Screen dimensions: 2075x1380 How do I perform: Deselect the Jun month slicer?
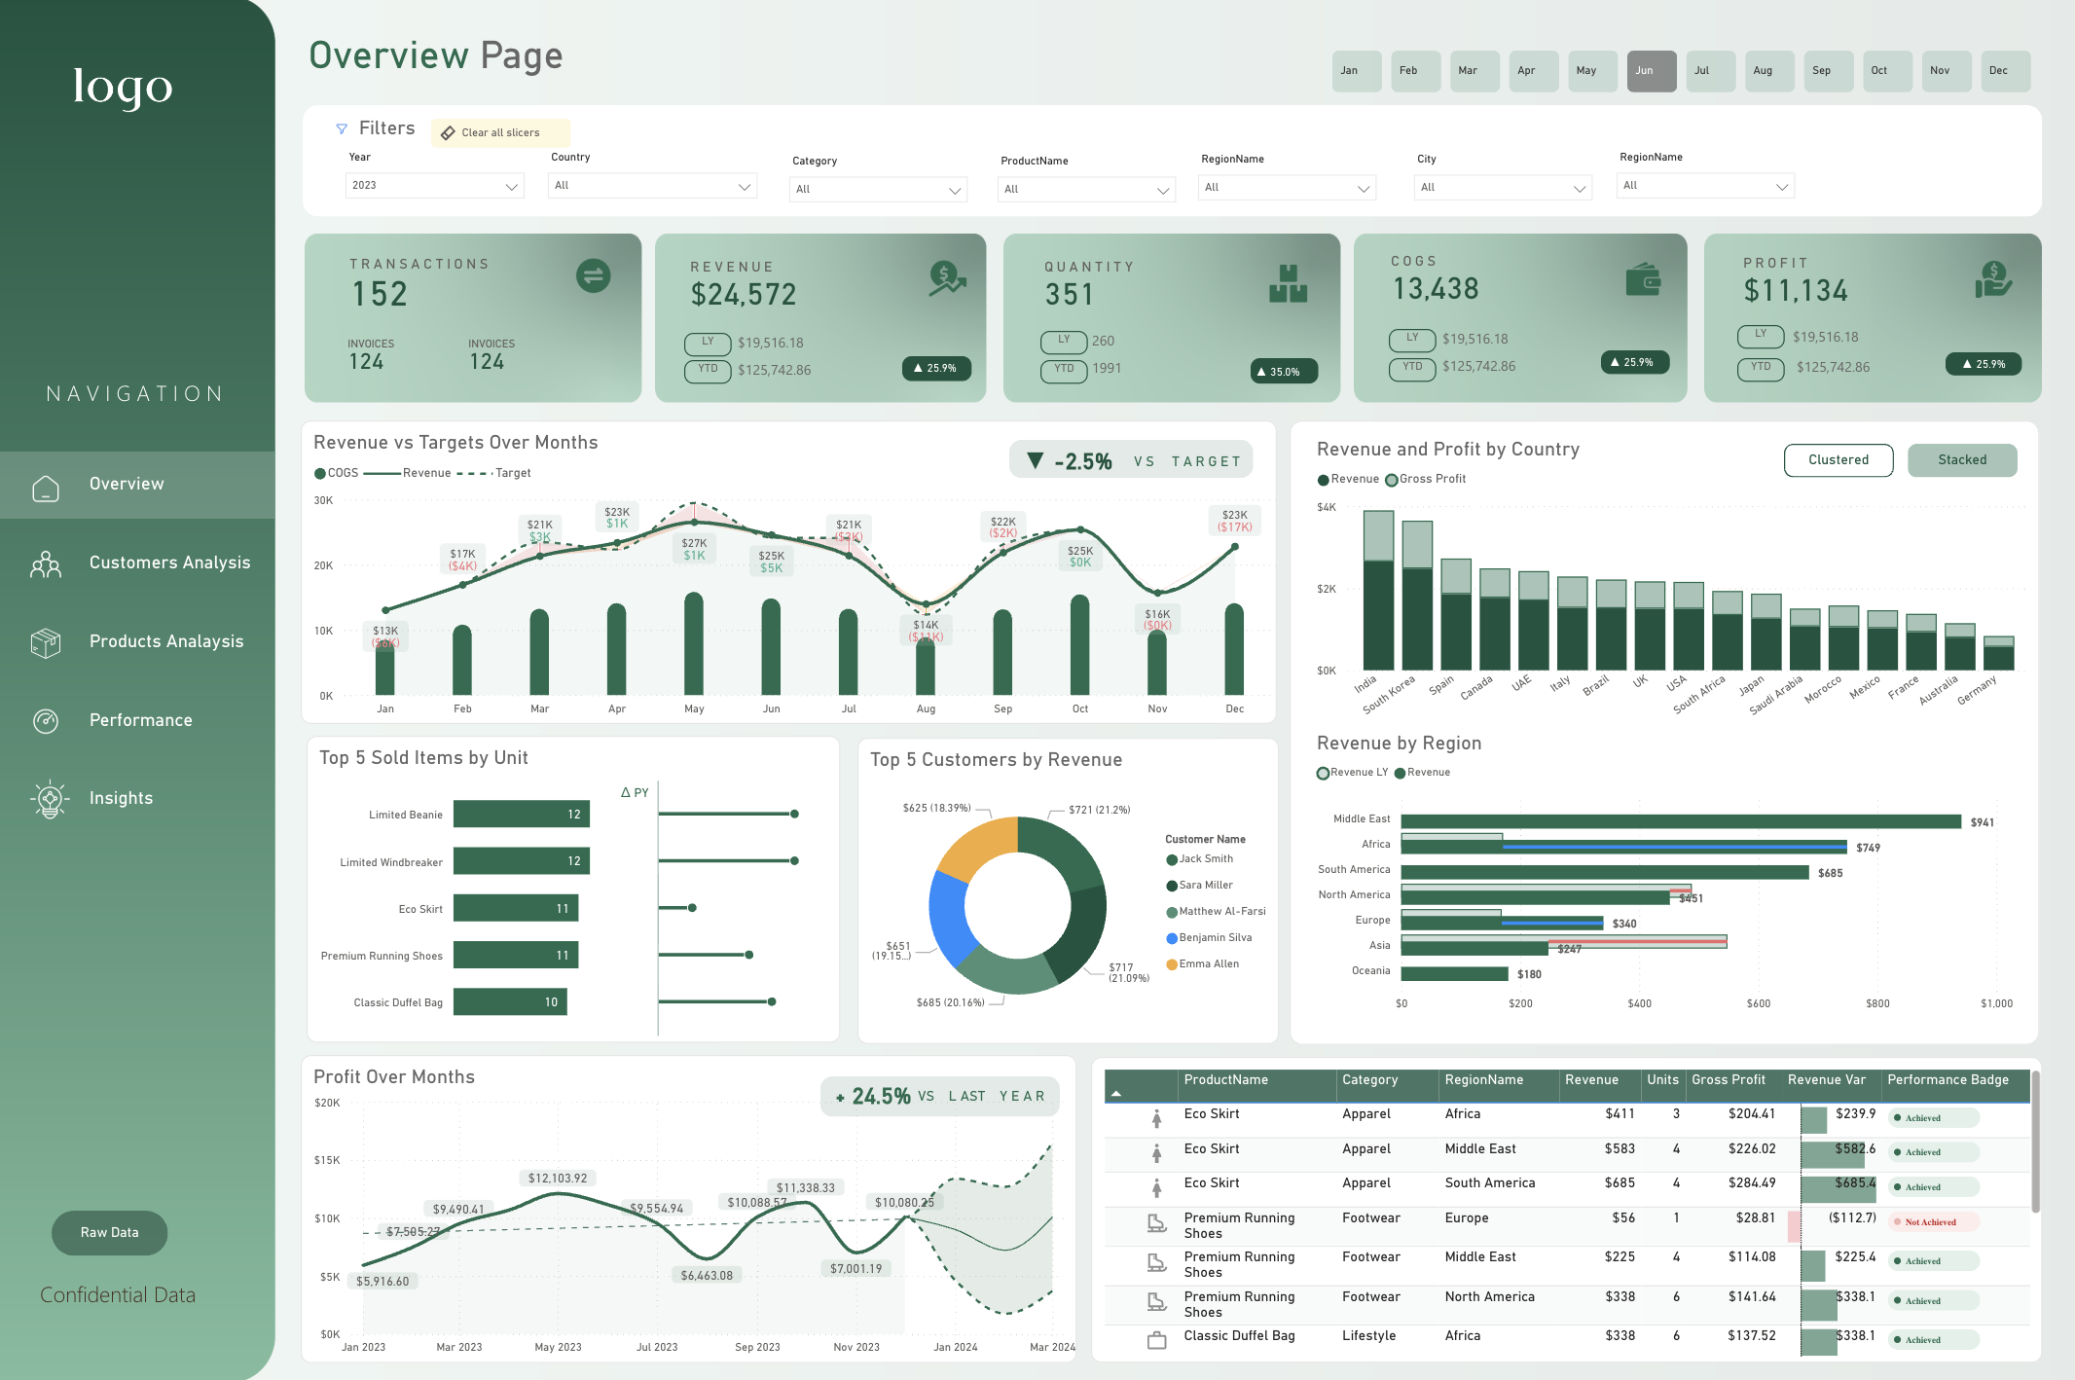coord(1652,71)
